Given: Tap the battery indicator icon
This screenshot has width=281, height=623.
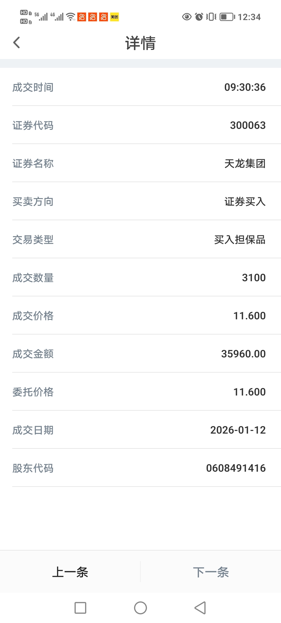Looking at the screenshot, I should [x=227, y=17].
